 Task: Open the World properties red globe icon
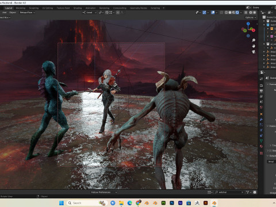pos(261,107)
